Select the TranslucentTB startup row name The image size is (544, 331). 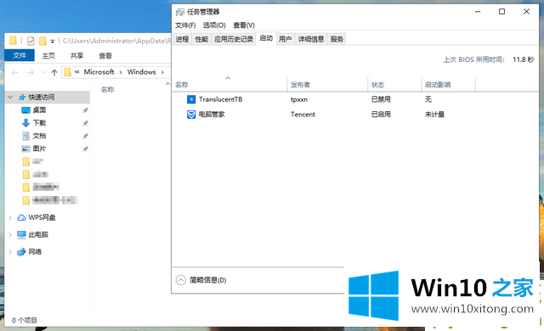(x=221, y=99)
